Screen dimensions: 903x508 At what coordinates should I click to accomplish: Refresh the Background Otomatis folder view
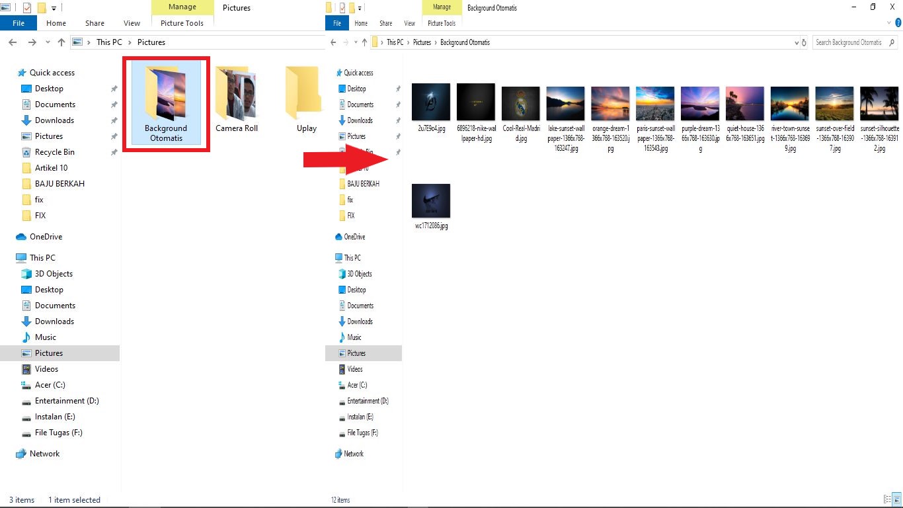[x=804, y=42]
